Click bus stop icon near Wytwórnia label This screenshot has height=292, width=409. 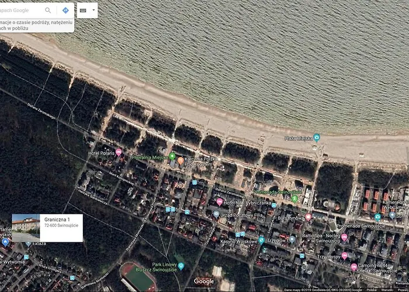26,257
